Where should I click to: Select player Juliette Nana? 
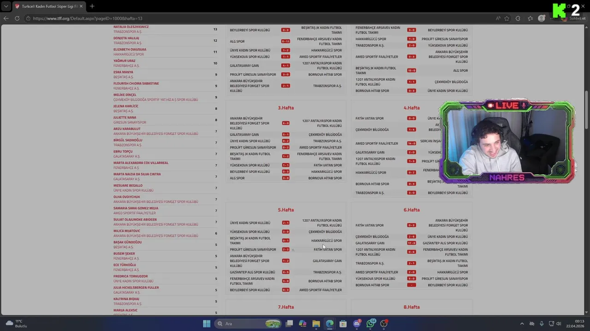tap(125, 117)
